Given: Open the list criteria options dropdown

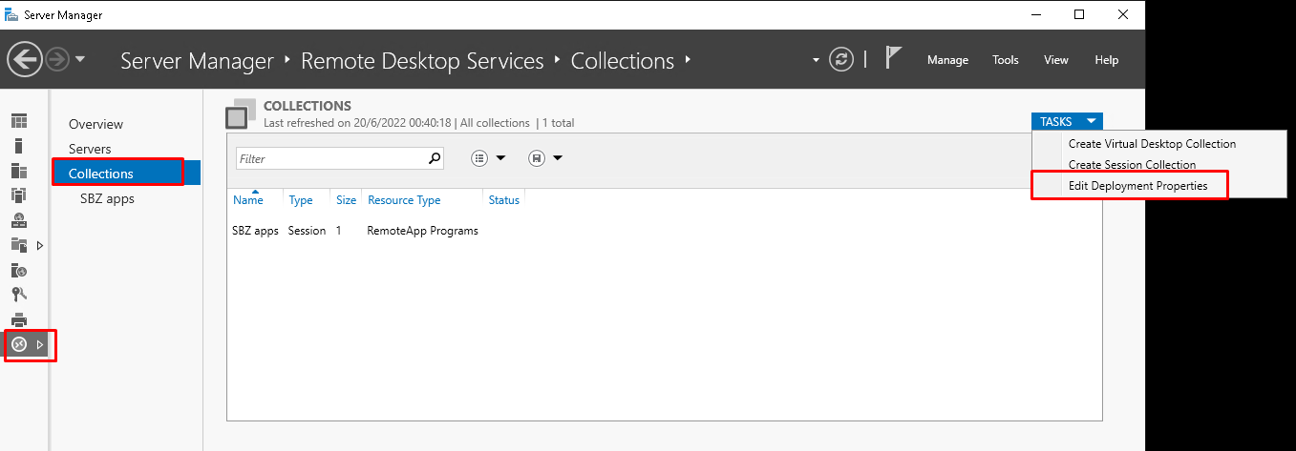Looking at the screenshot, I should pyautogui.click(x=488, y=158).
